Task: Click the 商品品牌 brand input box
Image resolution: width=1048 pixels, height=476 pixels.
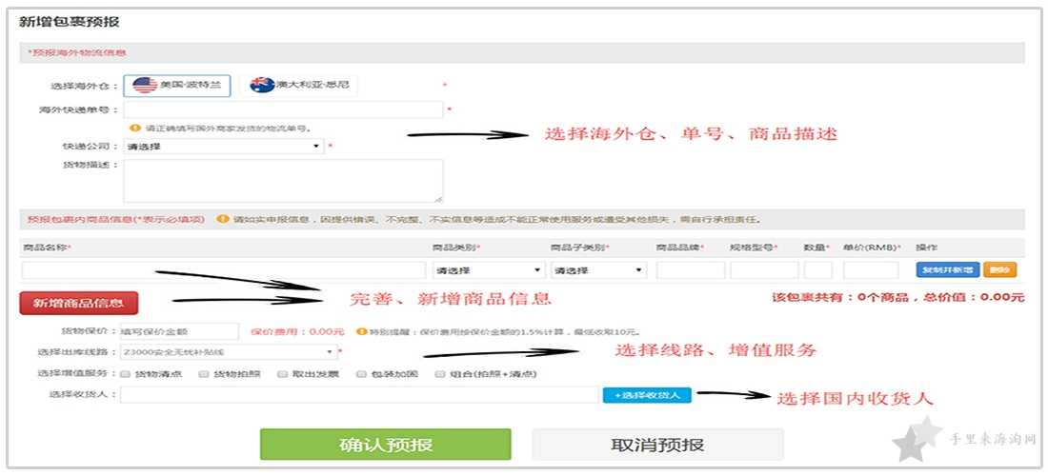Action: [x=691, y=270]
